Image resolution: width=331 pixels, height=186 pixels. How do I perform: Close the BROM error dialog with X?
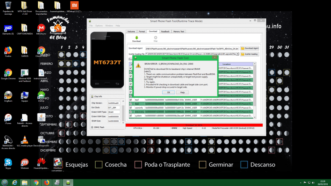click(215, 57)
